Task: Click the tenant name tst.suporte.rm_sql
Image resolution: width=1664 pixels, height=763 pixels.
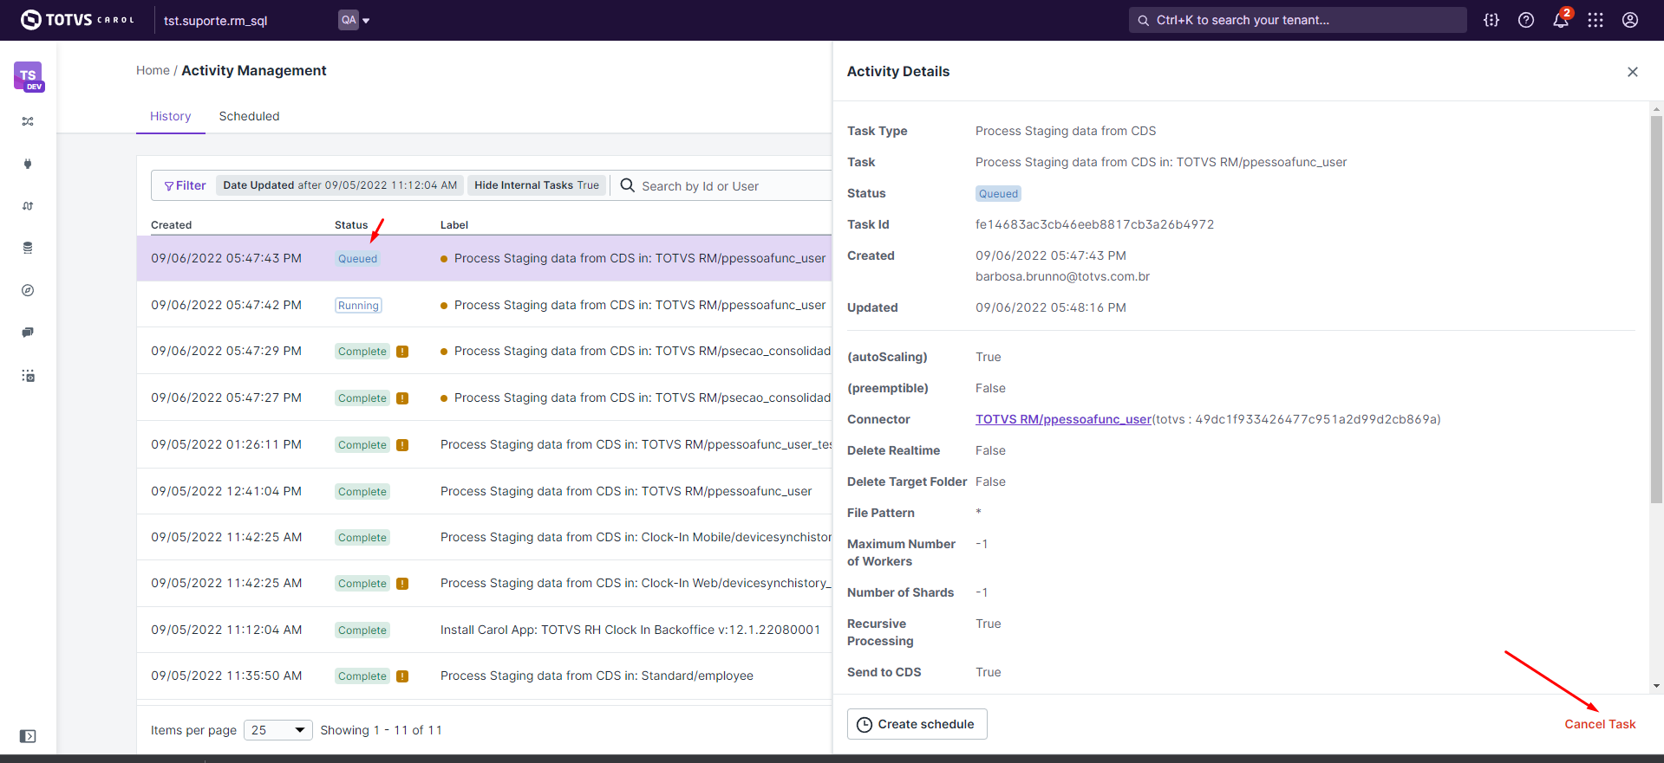Action: [216, 21]
